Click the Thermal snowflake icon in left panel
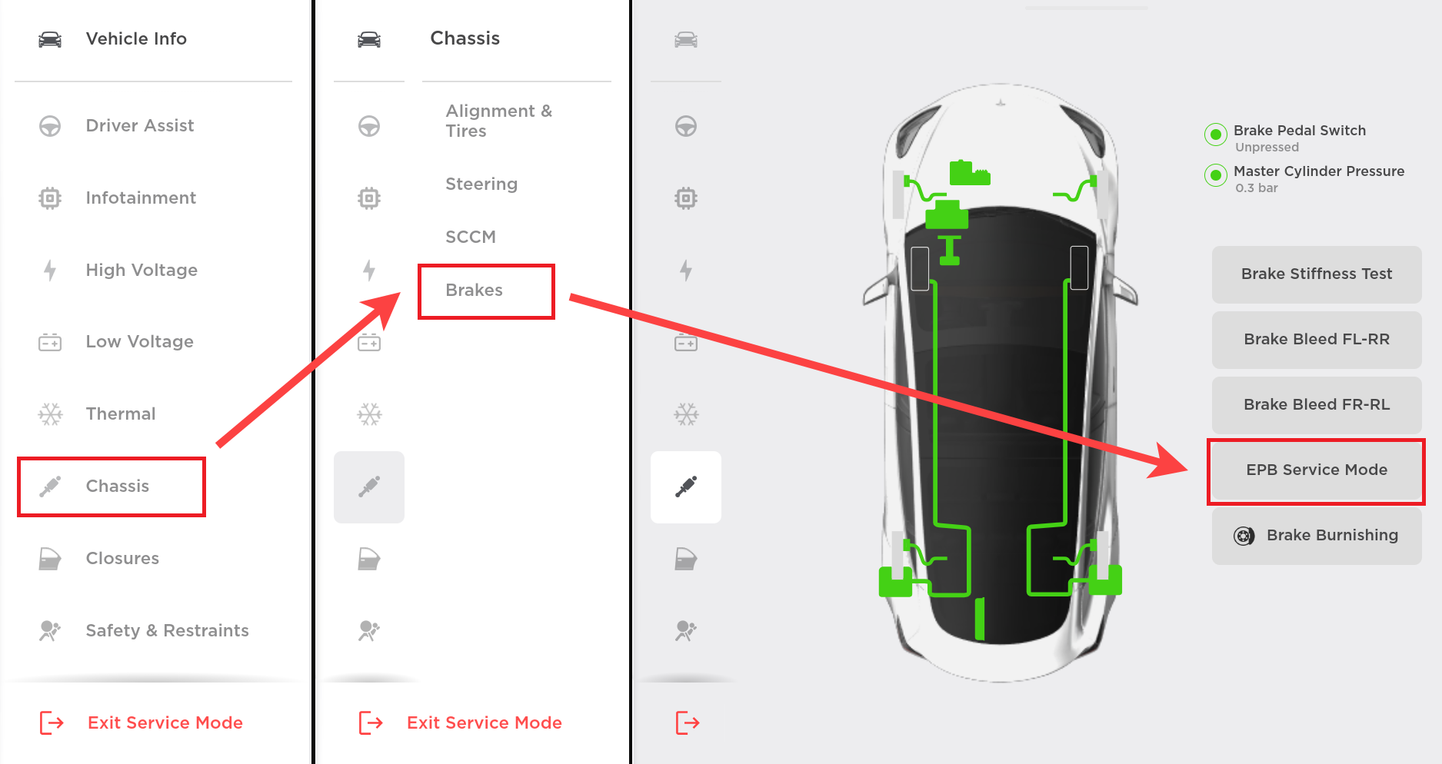1442x764 pixels. click(51, 414)
